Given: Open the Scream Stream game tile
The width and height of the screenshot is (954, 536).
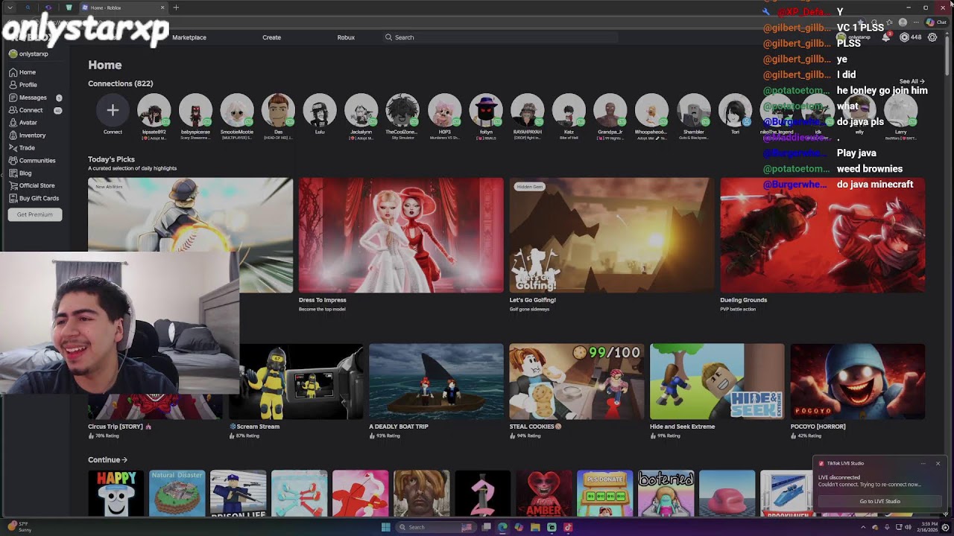Looking at the screenshot, I should click(x=296, y=391).
